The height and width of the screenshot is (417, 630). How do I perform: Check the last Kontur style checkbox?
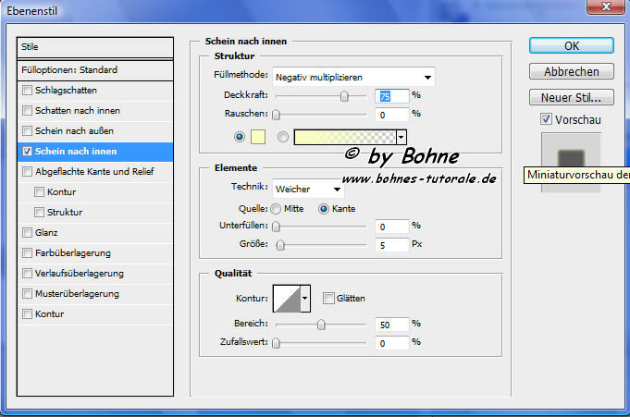click(27, 313)
